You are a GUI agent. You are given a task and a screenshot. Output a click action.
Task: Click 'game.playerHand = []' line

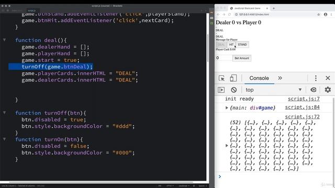(55, 53)
